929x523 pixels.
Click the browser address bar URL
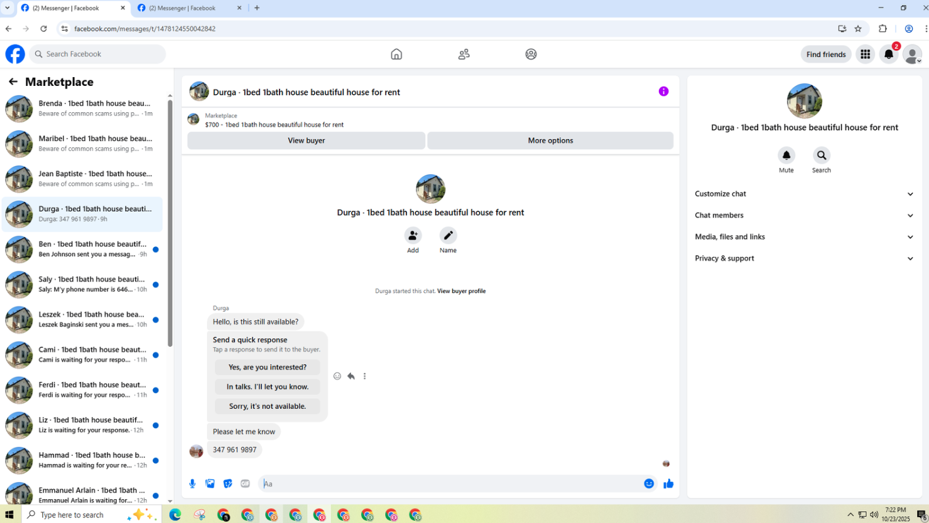144,29
